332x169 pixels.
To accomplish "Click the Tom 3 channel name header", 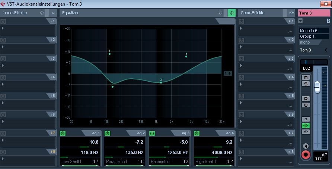I will pos(314,13).
